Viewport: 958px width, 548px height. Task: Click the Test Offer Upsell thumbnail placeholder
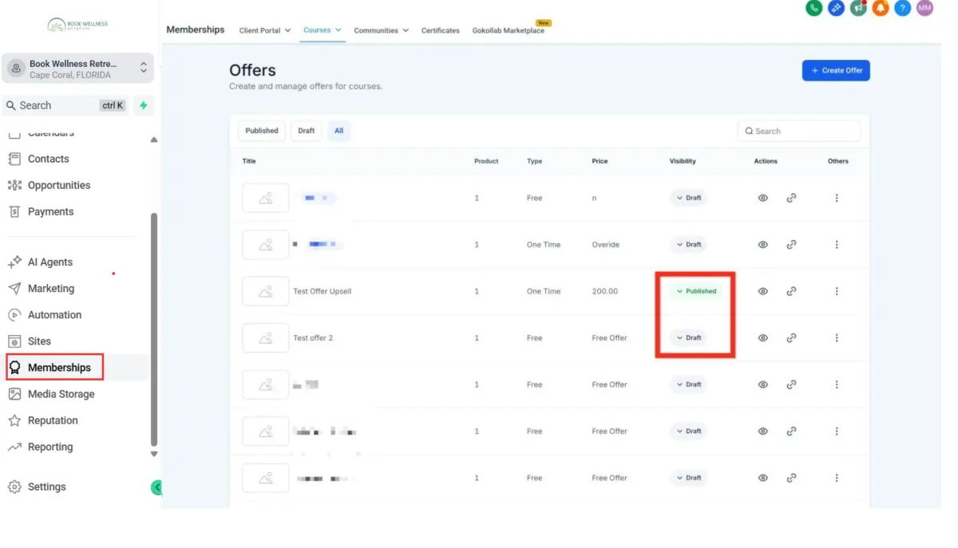[266, 291]
